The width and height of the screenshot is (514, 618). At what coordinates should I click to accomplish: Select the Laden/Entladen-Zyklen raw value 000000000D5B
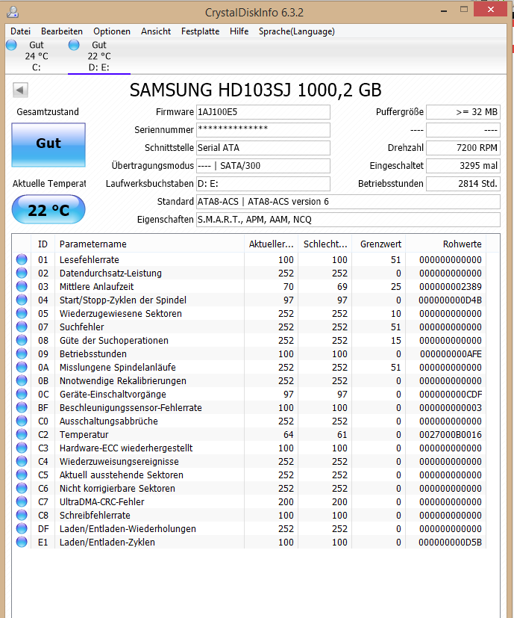(451, 543)
